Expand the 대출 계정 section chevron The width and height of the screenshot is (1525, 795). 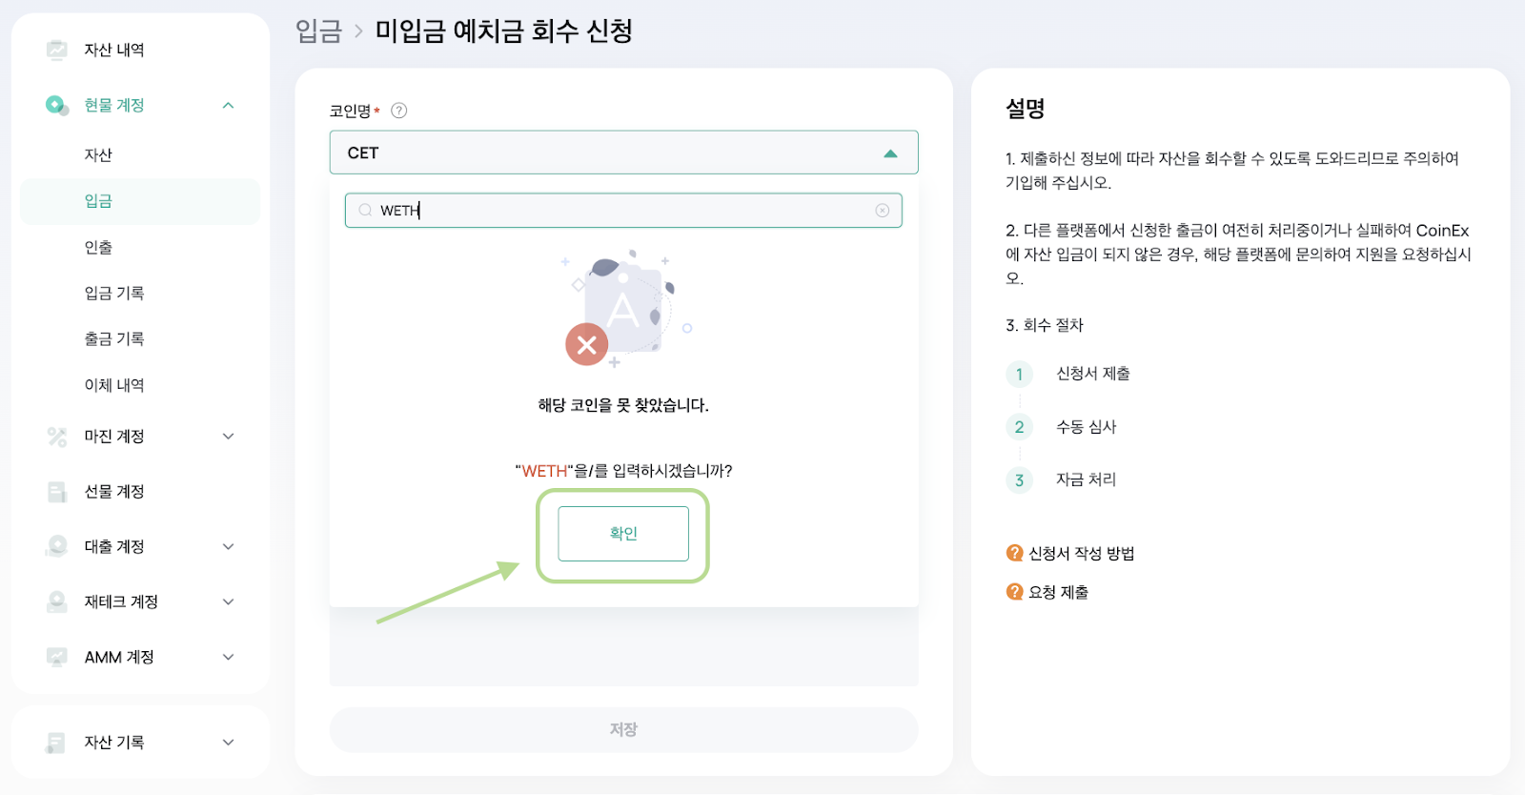[228, 547]
